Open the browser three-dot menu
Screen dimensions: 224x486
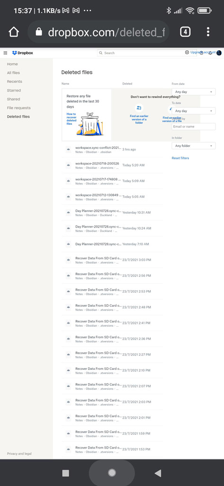(208, 32)
